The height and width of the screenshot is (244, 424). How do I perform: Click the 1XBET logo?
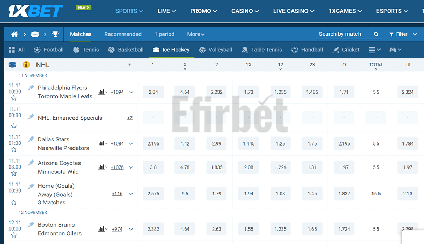pyautogui.click(x=35, y=11)
